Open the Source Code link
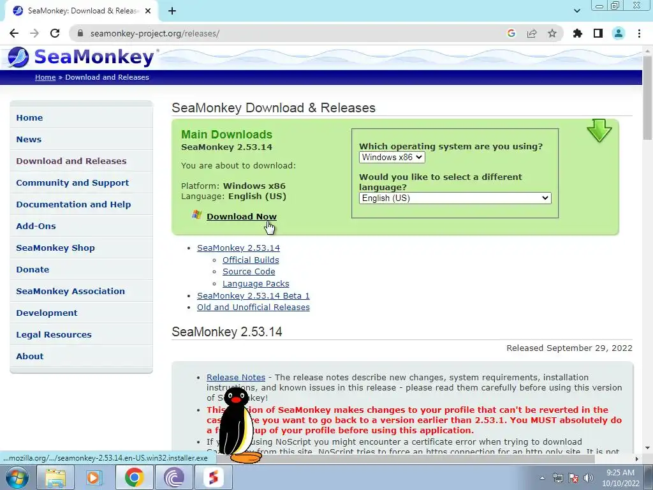Viewport: 653px width, 490px height. [x=249, y=271]
